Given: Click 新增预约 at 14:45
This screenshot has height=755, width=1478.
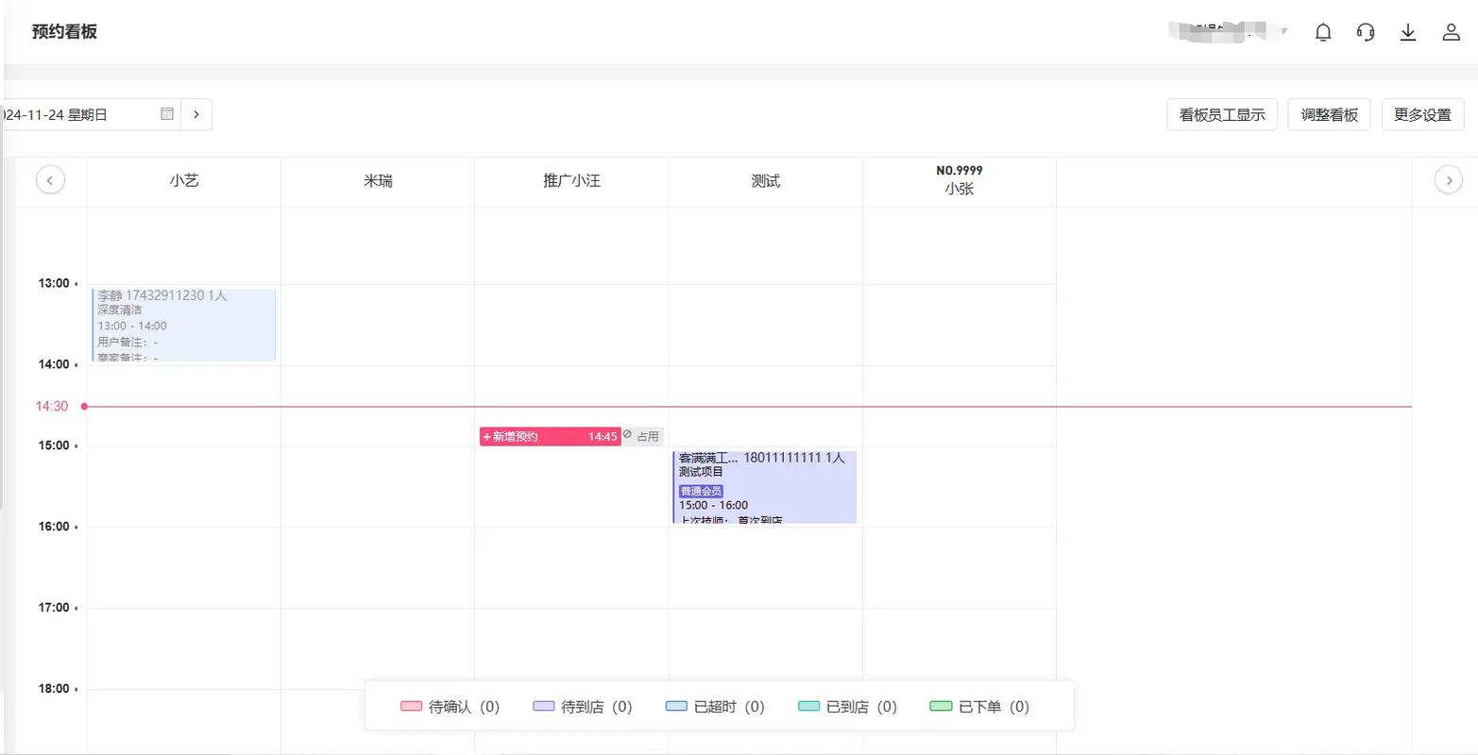Looking at the screenshot, I should pos(550,437).
